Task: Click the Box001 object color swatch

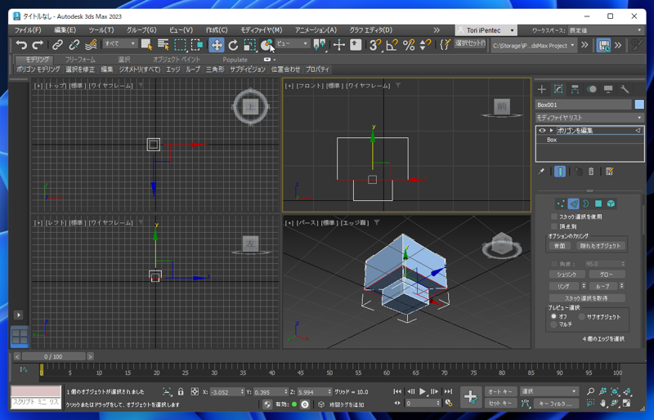Action: [639, 105]
